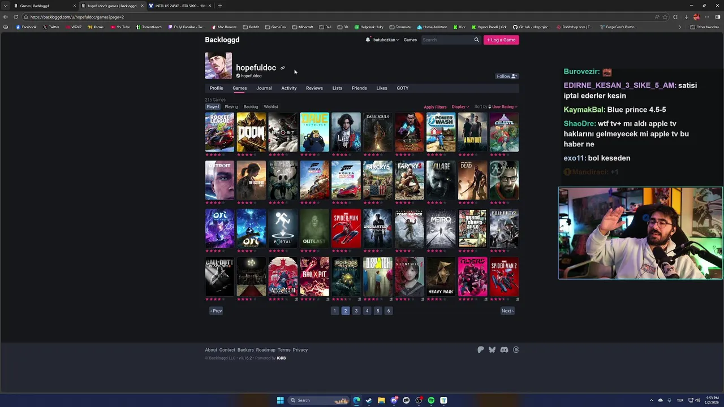Open YouTube bookmark in favorites bar
Image resolution: width=724 pixels, height=407 pixels.
[120, 27]
